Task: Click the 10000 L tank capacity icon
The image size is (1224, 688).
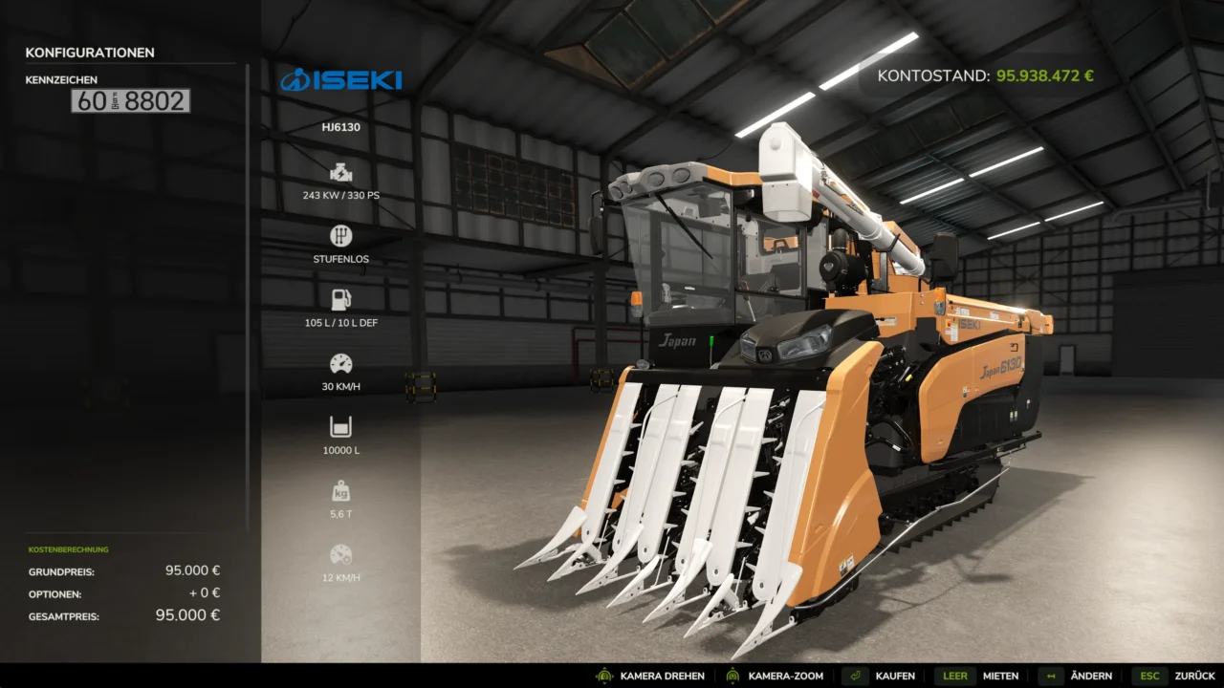Action: (340, 427)
